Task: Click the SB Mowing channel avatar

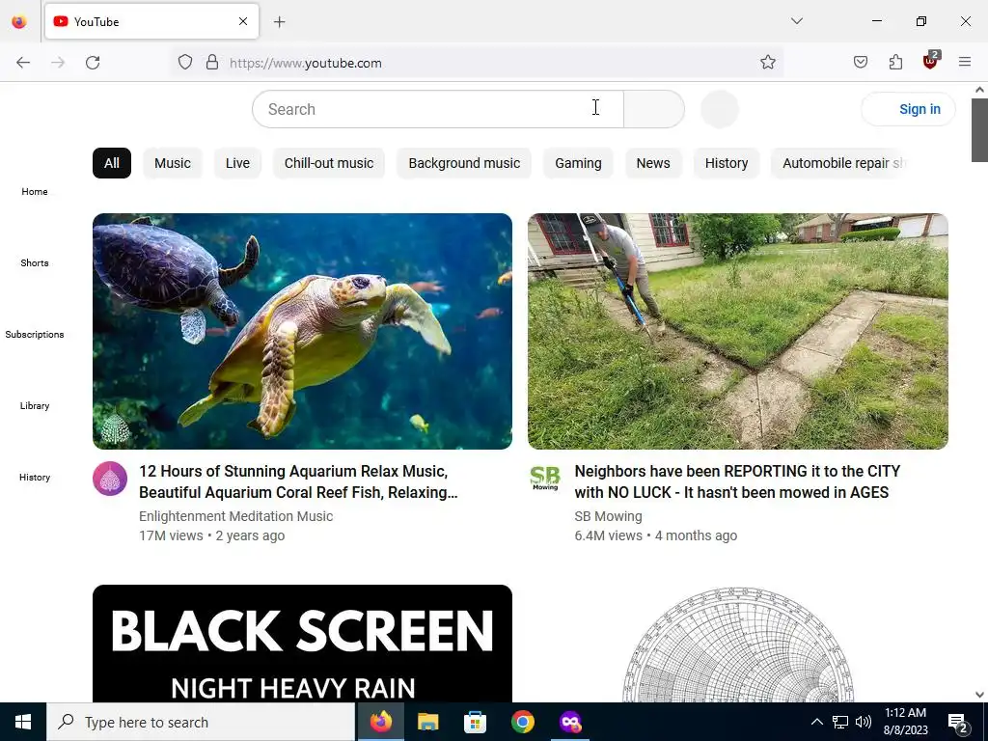Action: 546,479
